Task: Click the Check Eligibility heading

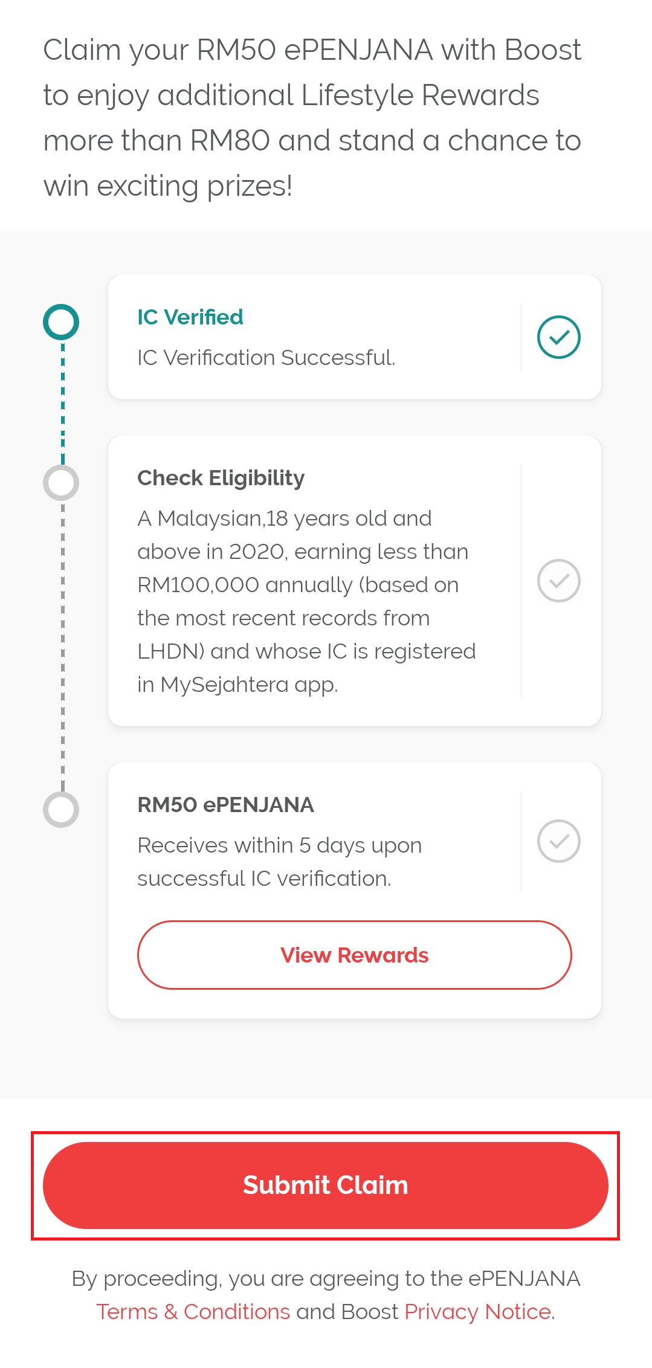Action: (221, 478)
